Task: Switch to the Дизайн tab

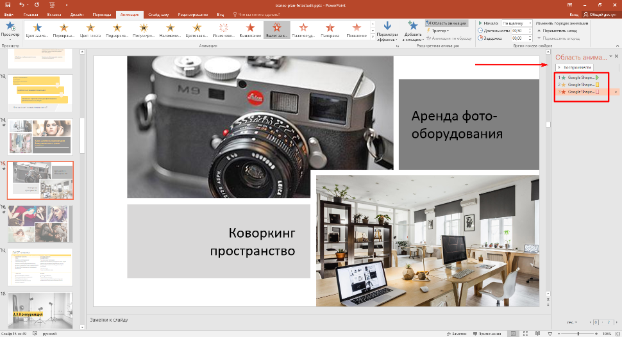Action: 77,15
